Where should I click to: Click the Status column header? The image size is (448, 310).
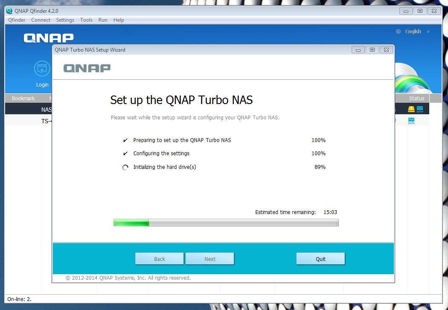(416, 98)
